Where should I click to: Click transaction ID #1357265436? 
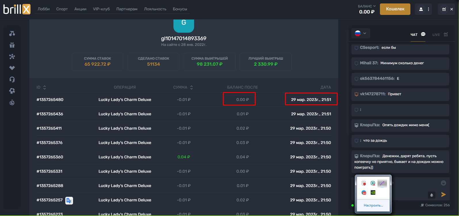pos(50,114)
